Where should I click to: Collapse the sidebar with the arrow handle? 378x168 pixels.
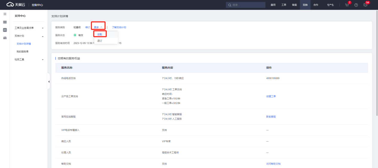click(49, 82)
